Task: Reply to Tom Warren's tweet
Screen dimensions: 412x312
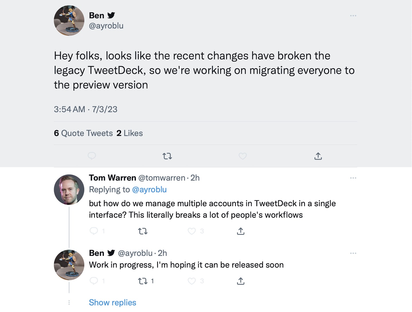Action: [x=94, y=231]
